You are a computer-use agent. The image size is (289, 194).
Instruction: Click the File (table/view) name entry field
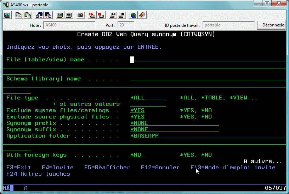coord(208,60)
